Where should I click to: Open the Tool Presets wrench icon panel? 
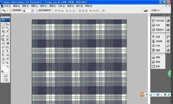point(168,37)
